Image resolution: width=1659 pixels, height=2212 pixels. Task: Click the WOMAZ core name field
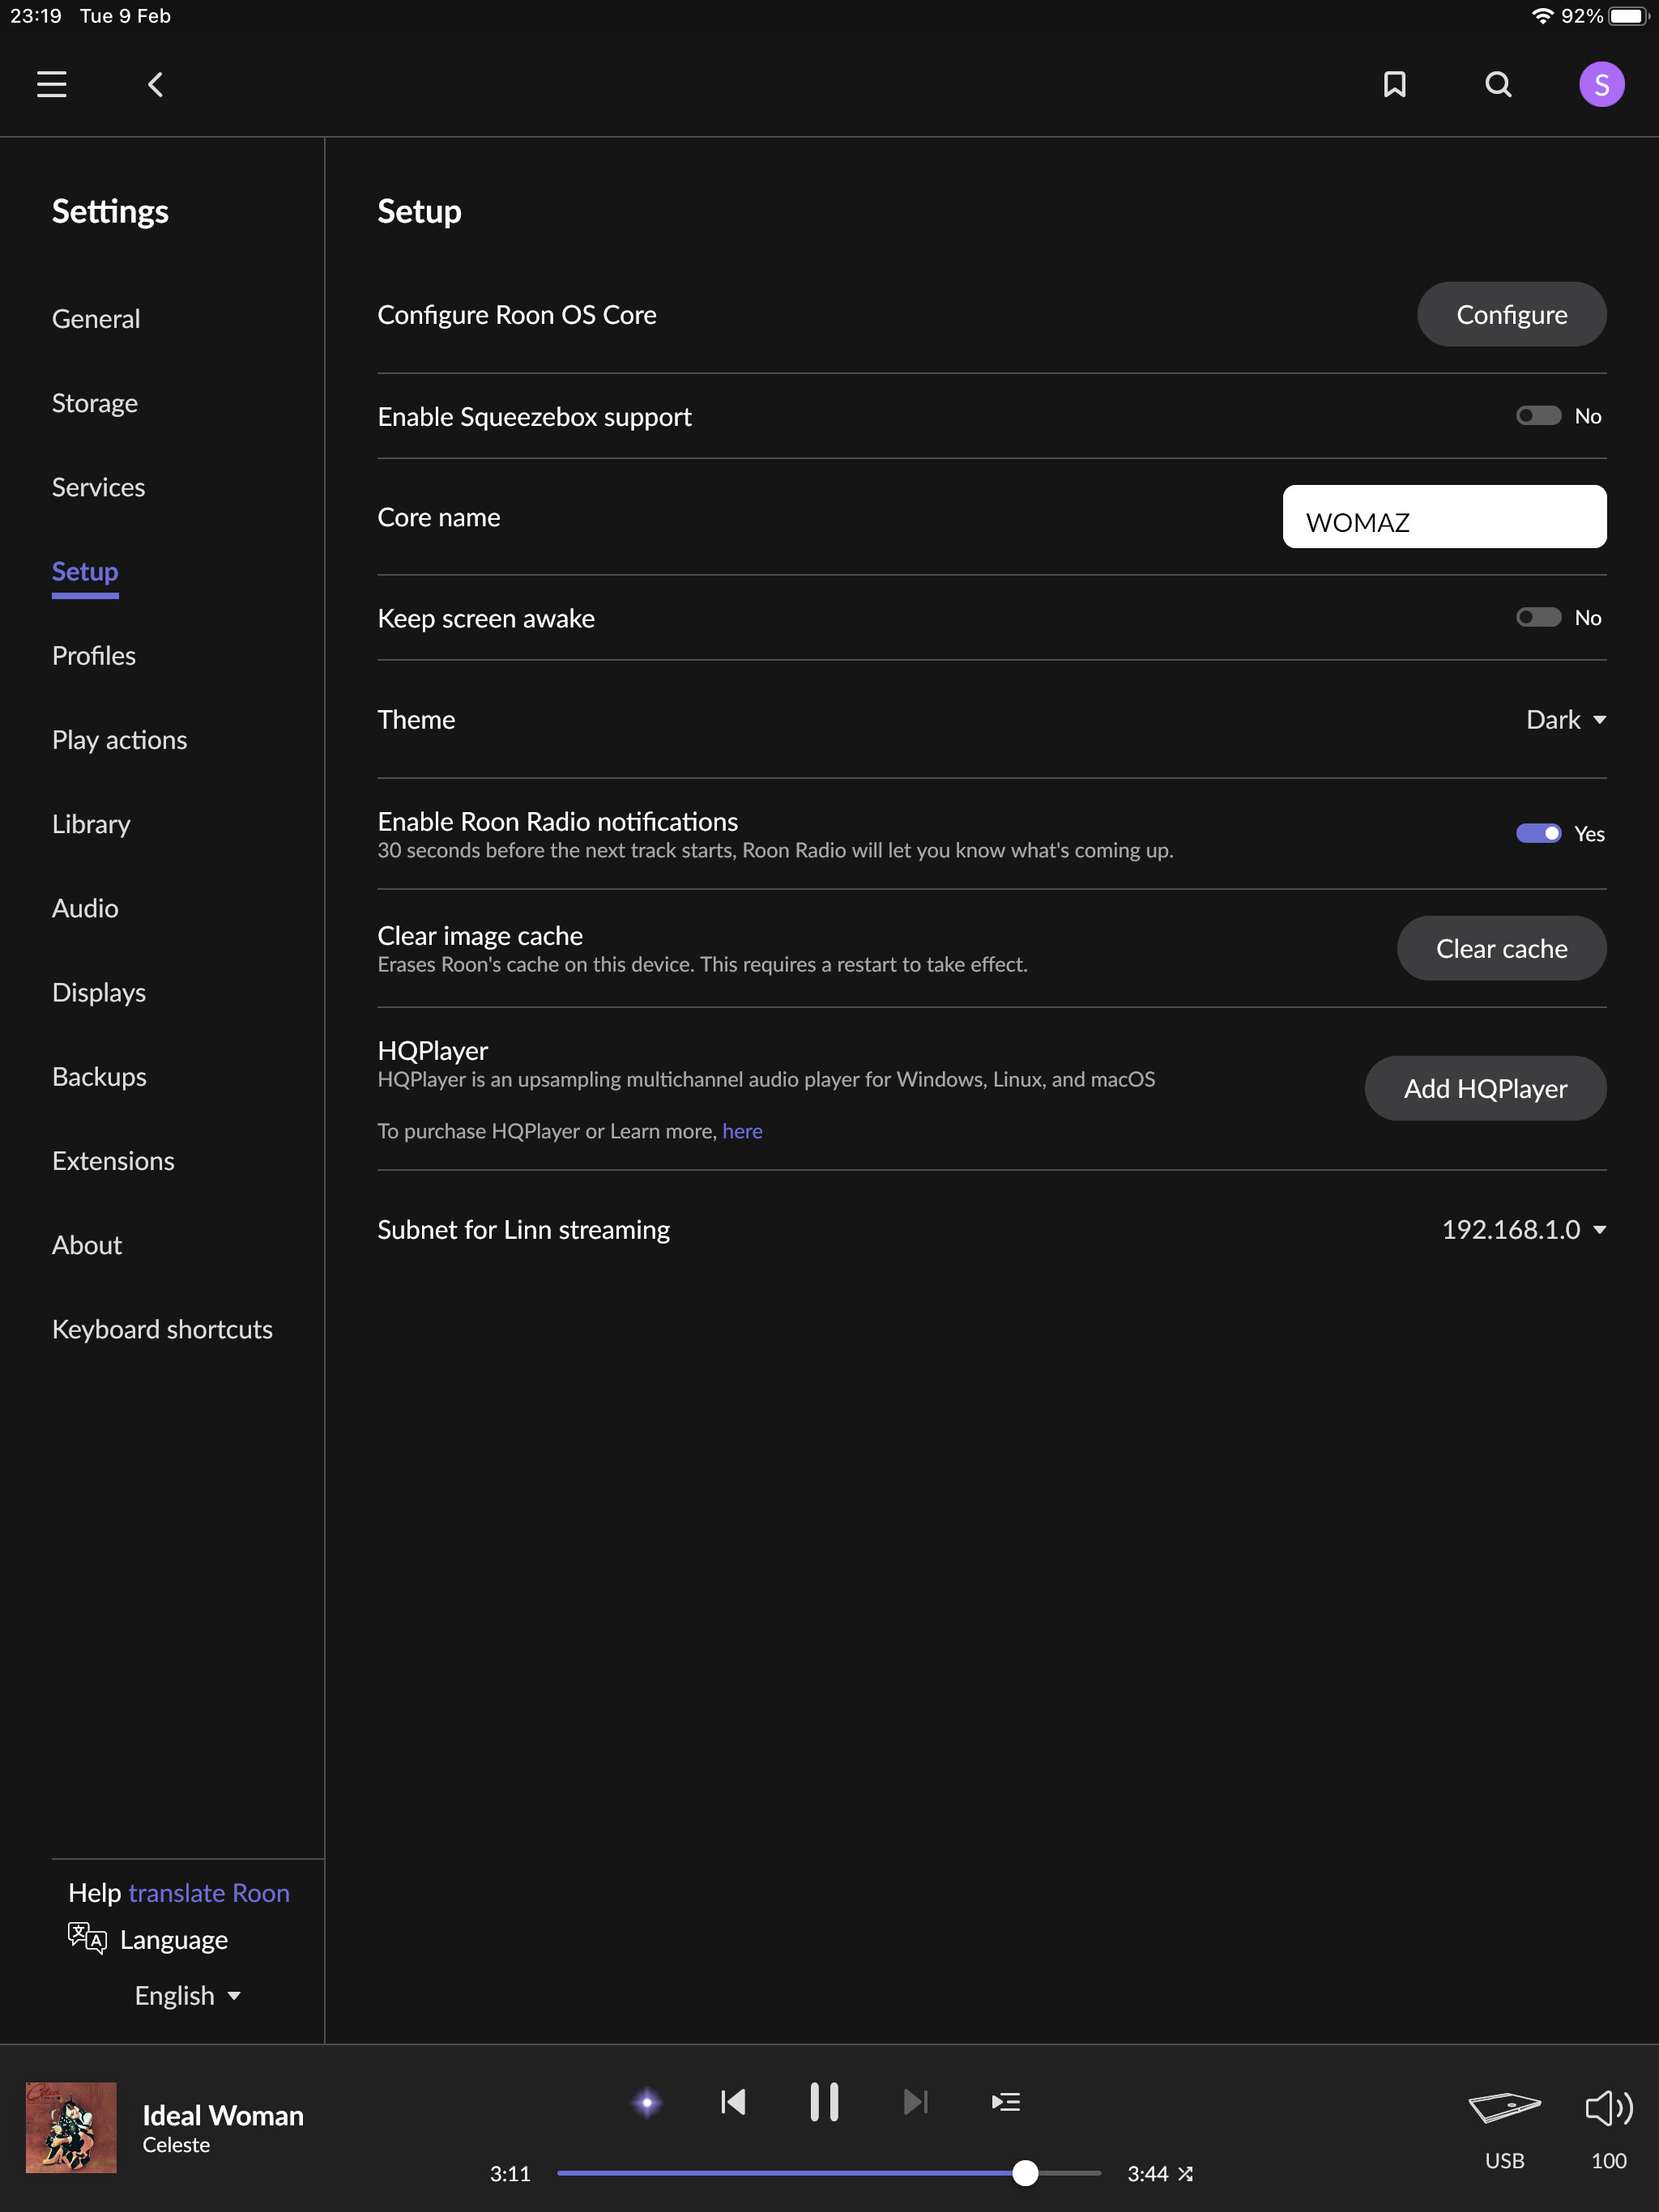click(x=1444, y=517)
